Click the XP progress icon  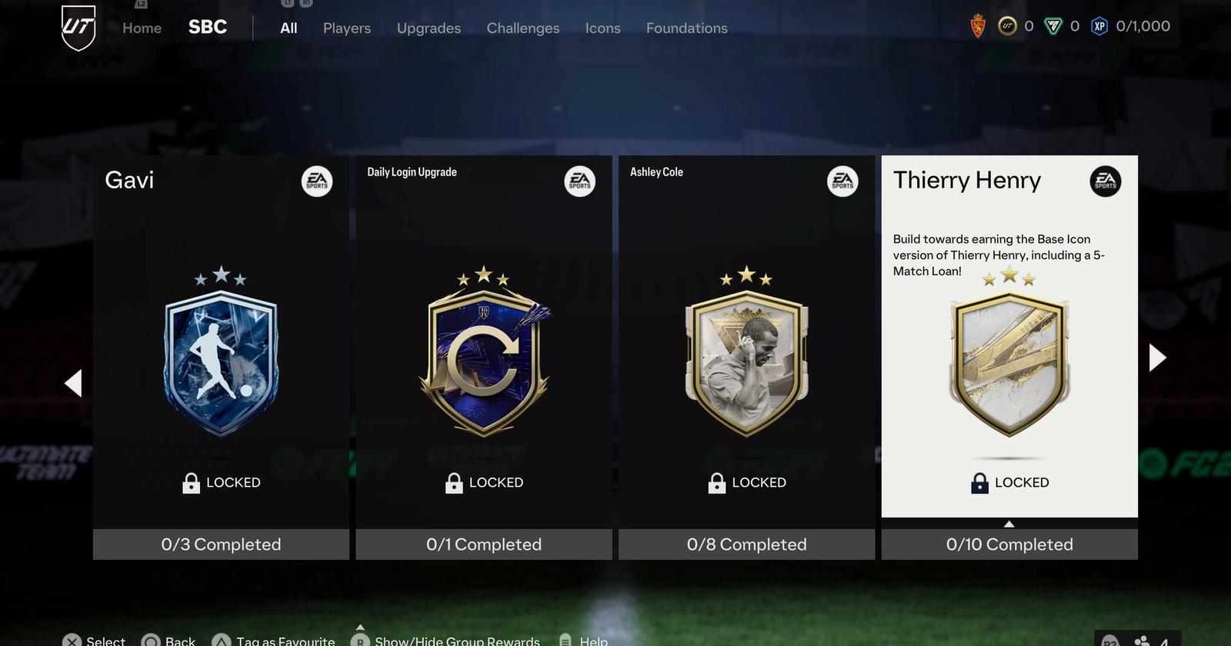click(1099, 26)
